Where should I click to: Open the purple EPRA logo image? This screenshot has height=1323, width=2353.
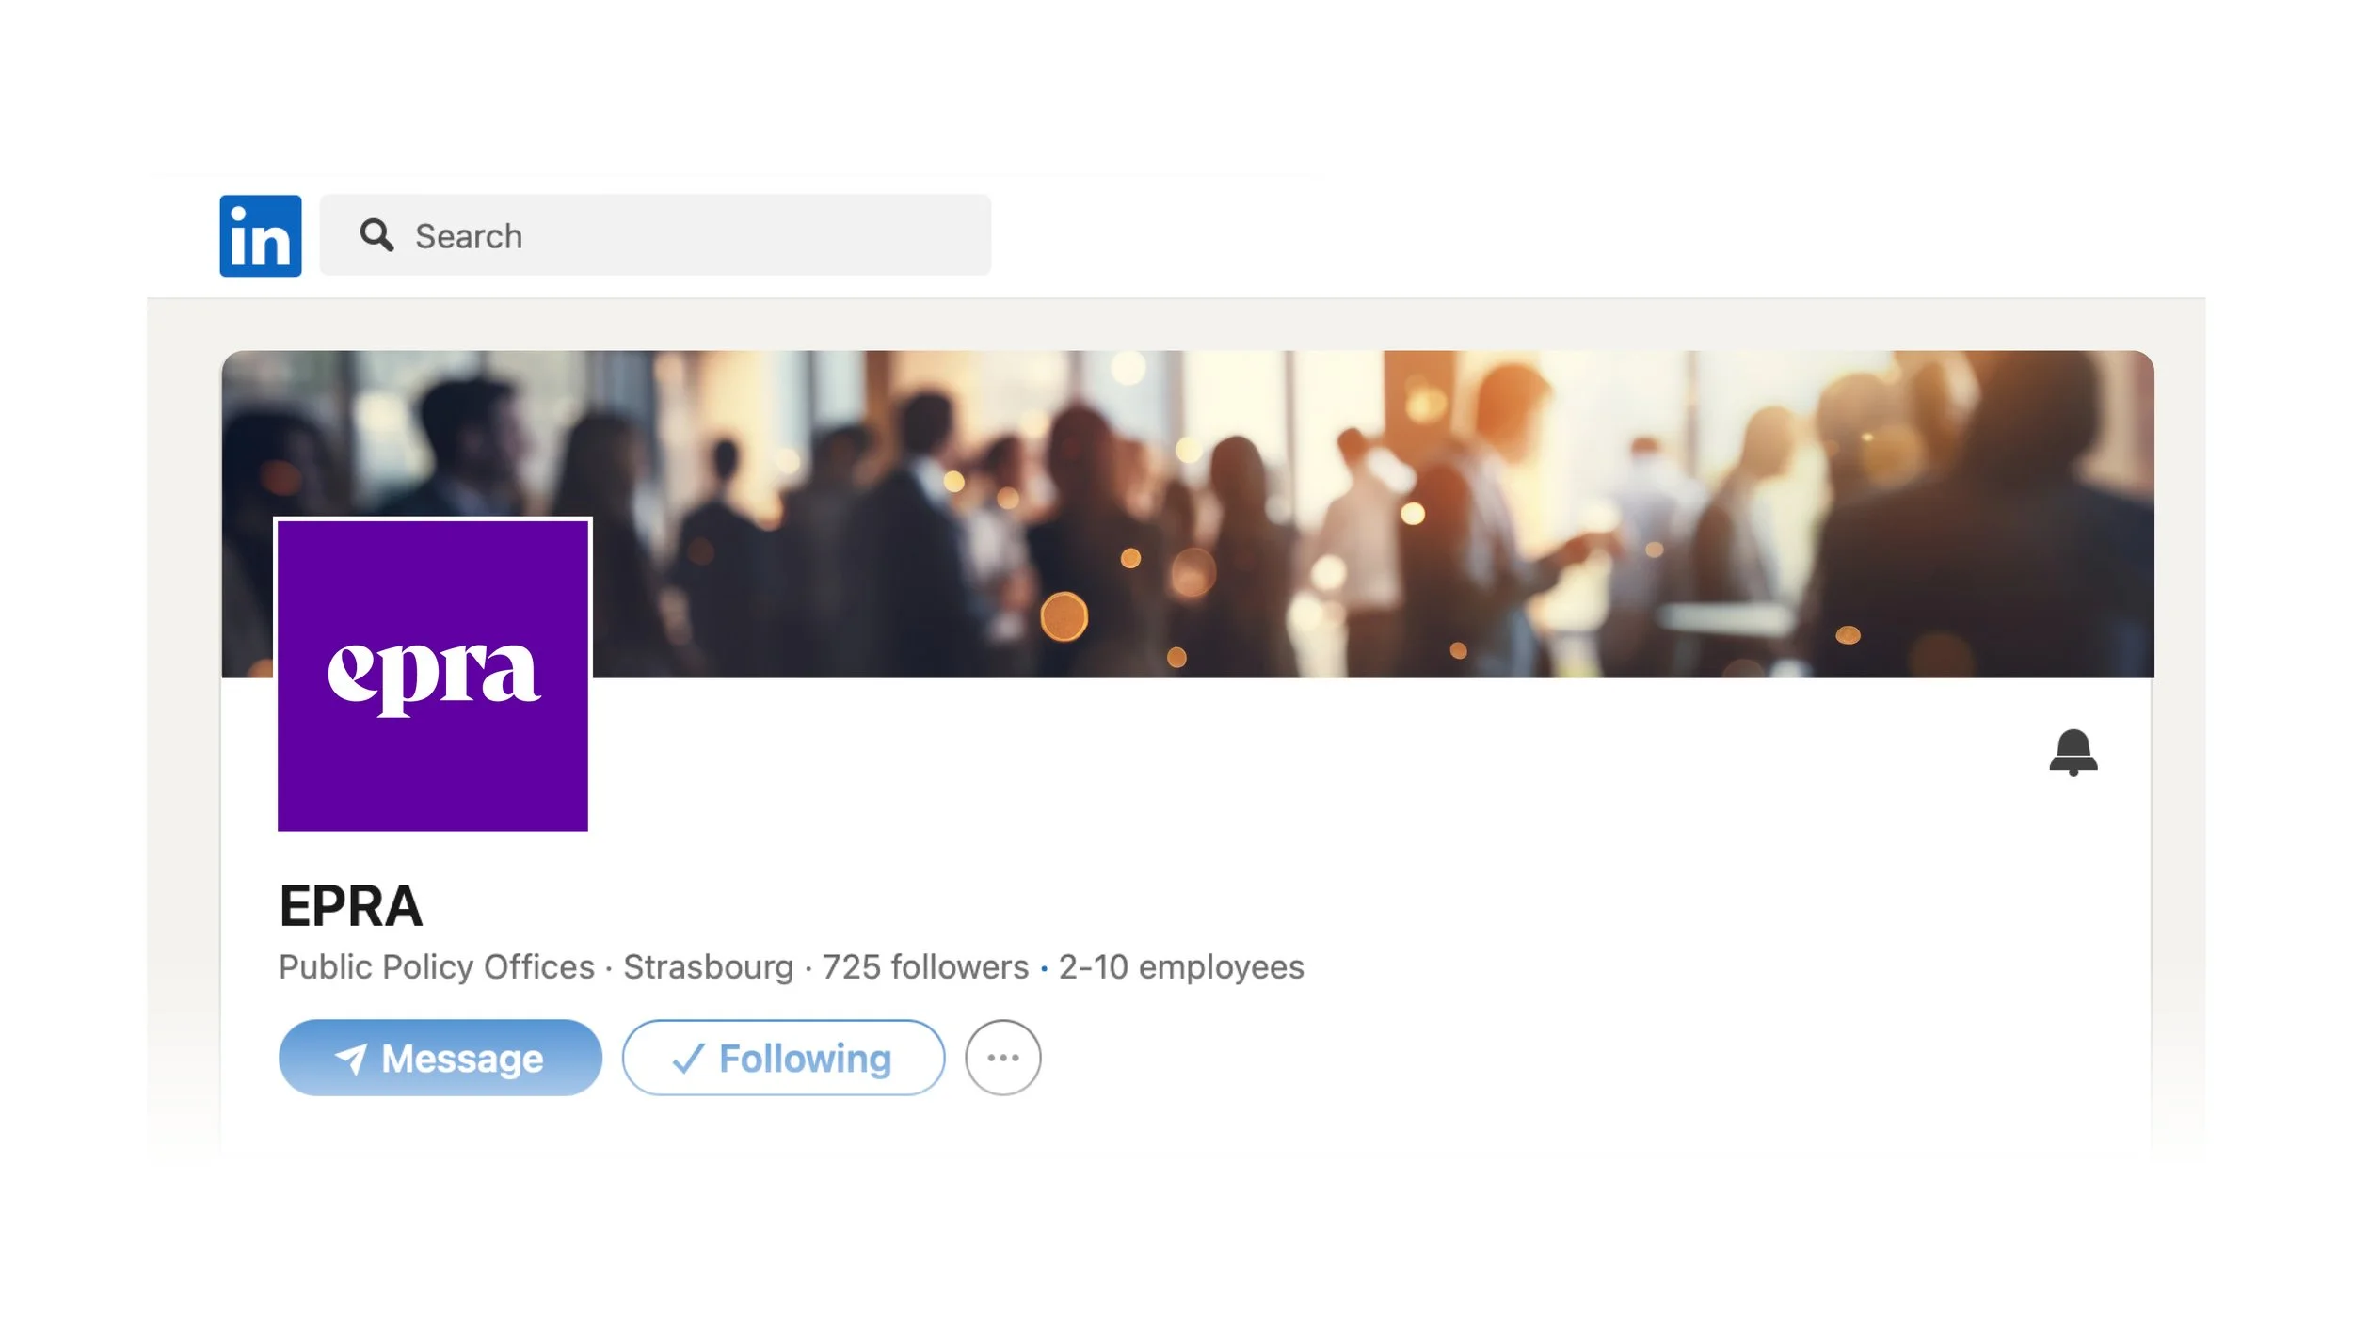pos(433,675)
